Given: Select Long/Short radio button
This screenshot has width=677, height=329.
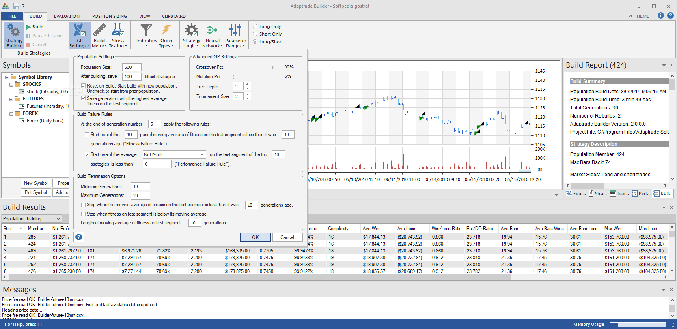Looking at the screenshot, I should pyautogui.click(x=255, y=42).
